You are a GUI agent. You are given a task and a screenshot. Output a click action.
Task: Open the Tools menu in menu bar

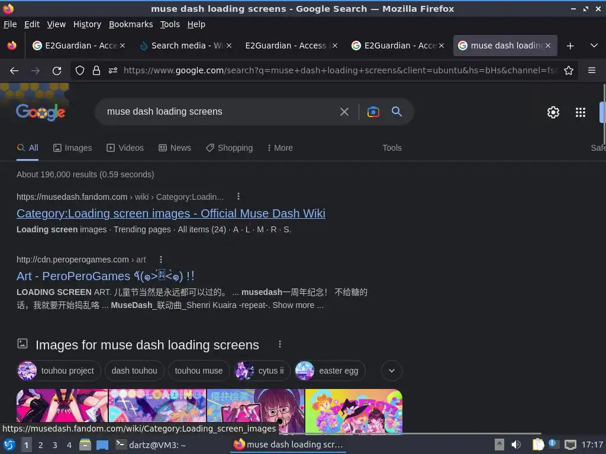[x=170, y=24]
